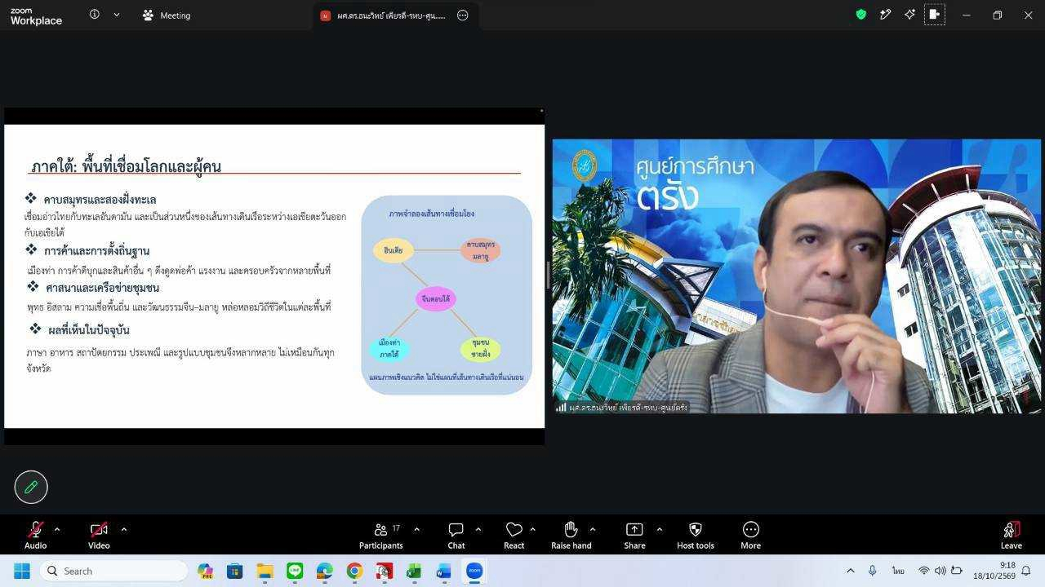This screenshot has height=587, width=1045.
Task: Open the Participants panel
Action: coord(381,535)
